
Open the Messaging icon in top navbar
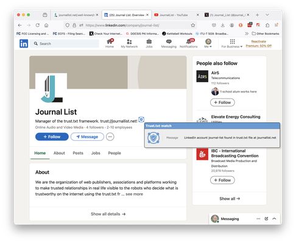pos(169,43)
